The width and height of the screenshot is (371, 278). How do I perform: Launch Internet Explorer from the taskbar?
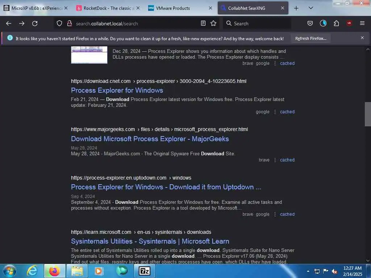[x=32, y=271]
